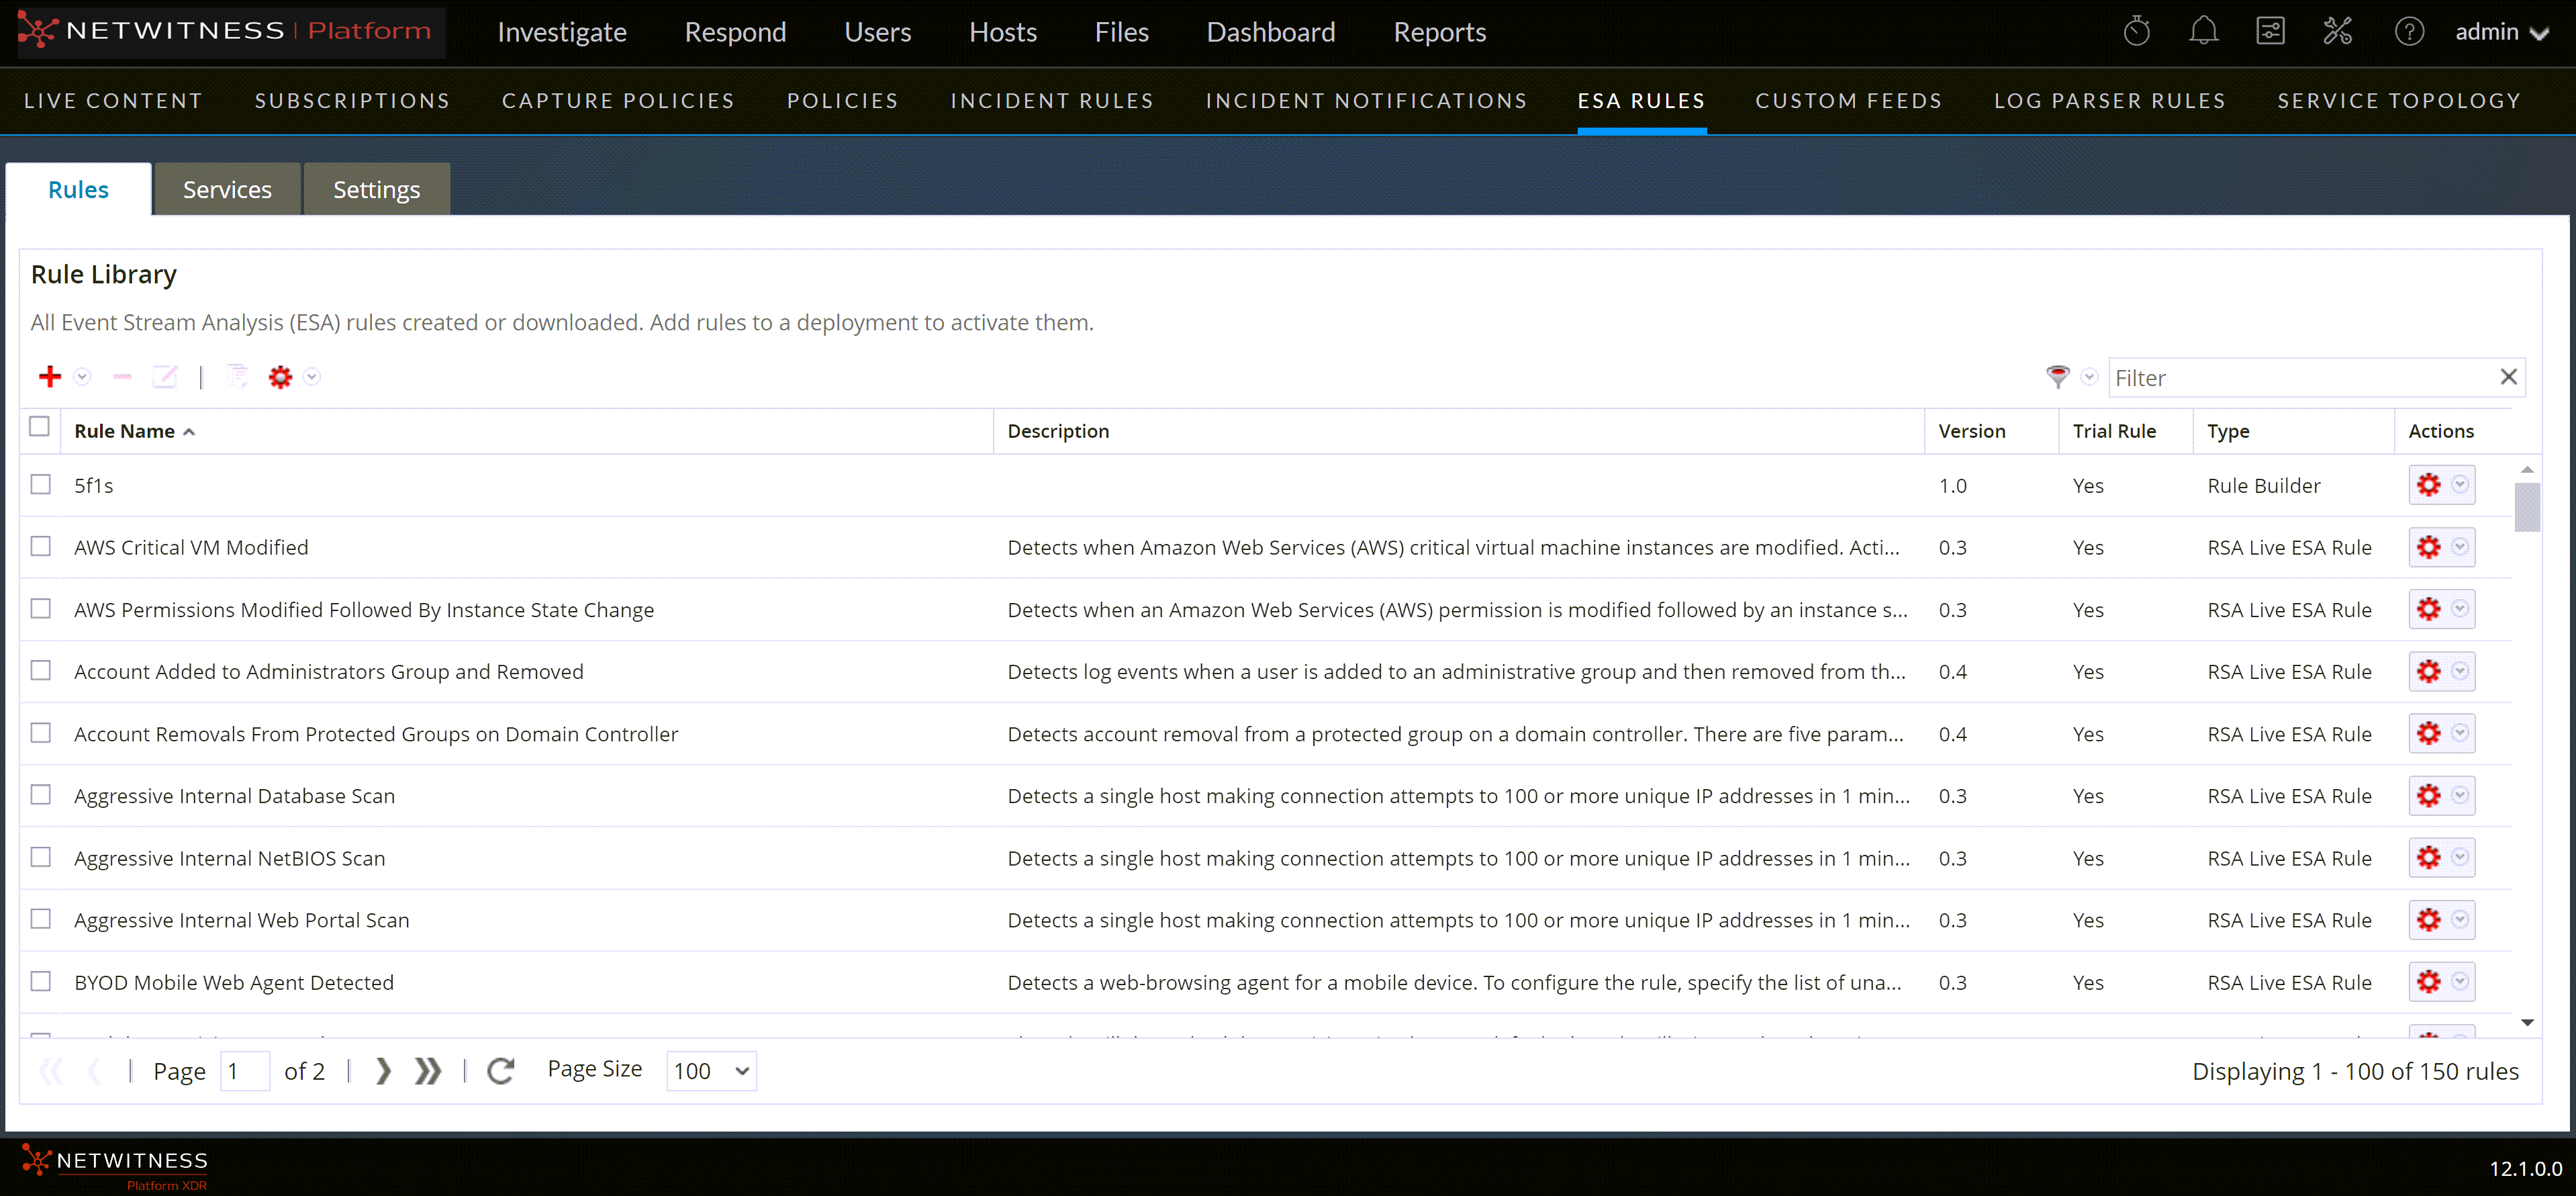Click the red gear icon in rule toolbar
The height and width of the screenshot is (1196, 2576).
click(x=280, y=377)
